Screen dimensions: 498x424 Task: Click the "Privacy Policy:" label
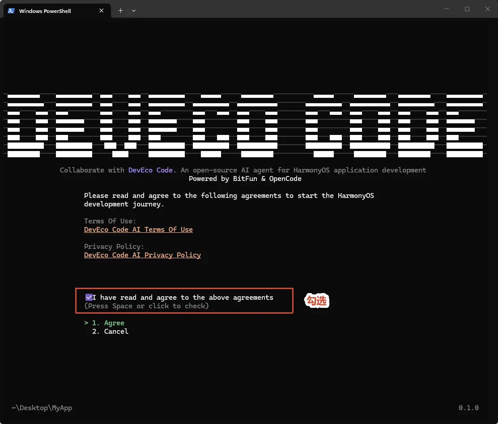pos(114,247)
